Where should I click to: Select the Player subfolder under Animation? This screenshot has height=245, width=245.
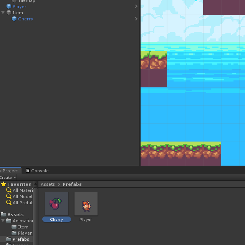click(25, 233)
